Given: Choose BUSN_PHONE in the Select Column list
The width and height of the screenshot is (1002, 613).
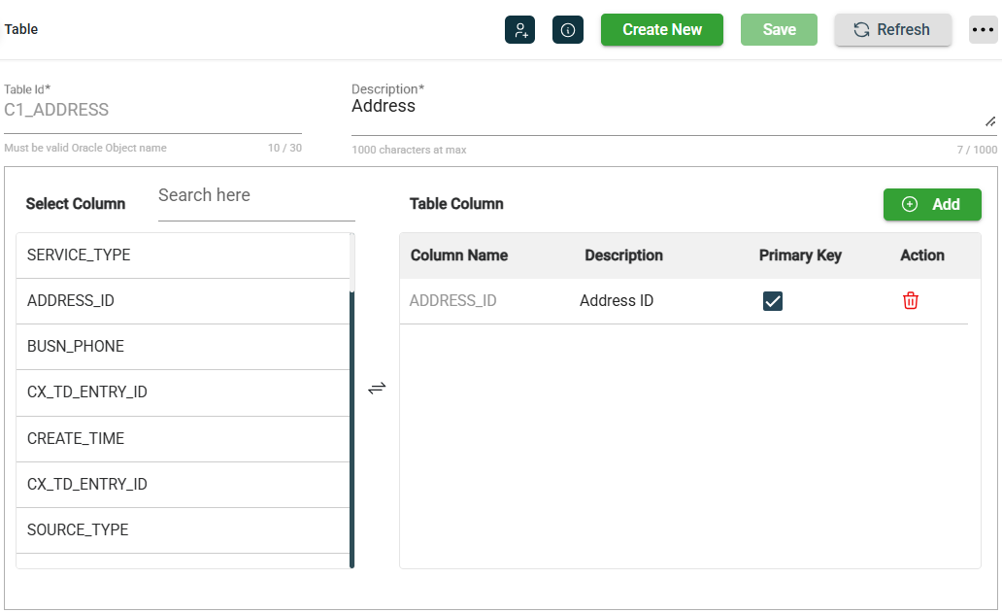Looking at the screenshot, I should 183,347.
